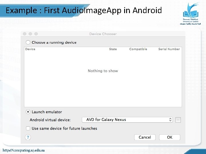The width and height of the screenshot is (206, 154).
Task: Open the Android virtual device dropdown
Action: click(127, 120)
